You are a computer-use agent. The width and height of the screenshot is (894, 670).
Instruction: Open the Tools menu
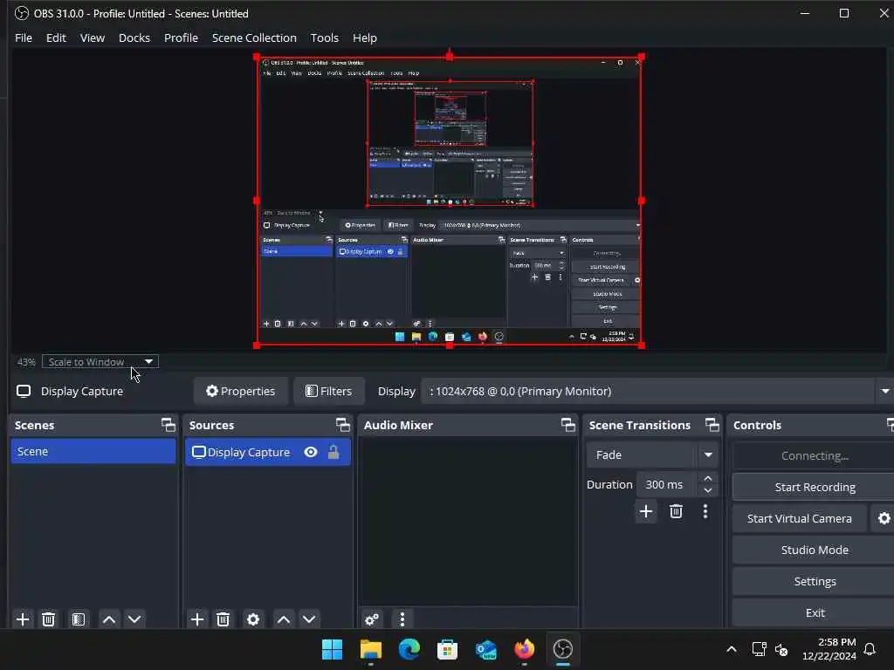tap(325, 38)
